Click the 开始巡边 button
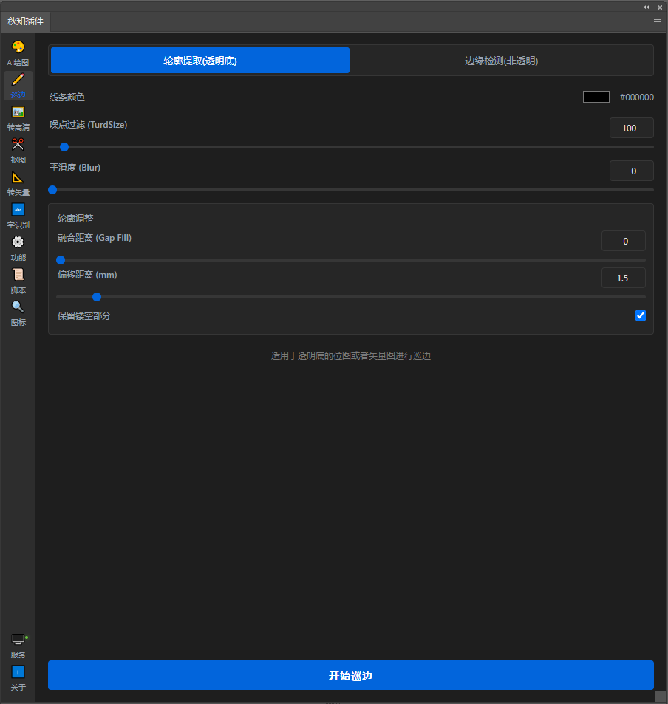 pos(351,675)
